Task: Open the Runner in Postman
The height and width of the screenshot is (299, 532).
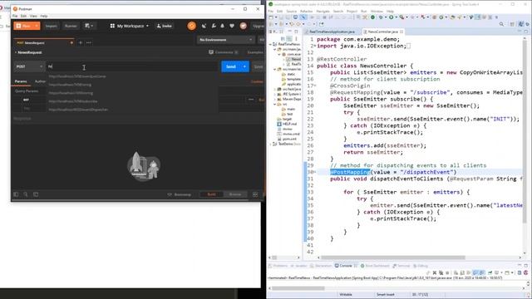Action: (71, 26)
